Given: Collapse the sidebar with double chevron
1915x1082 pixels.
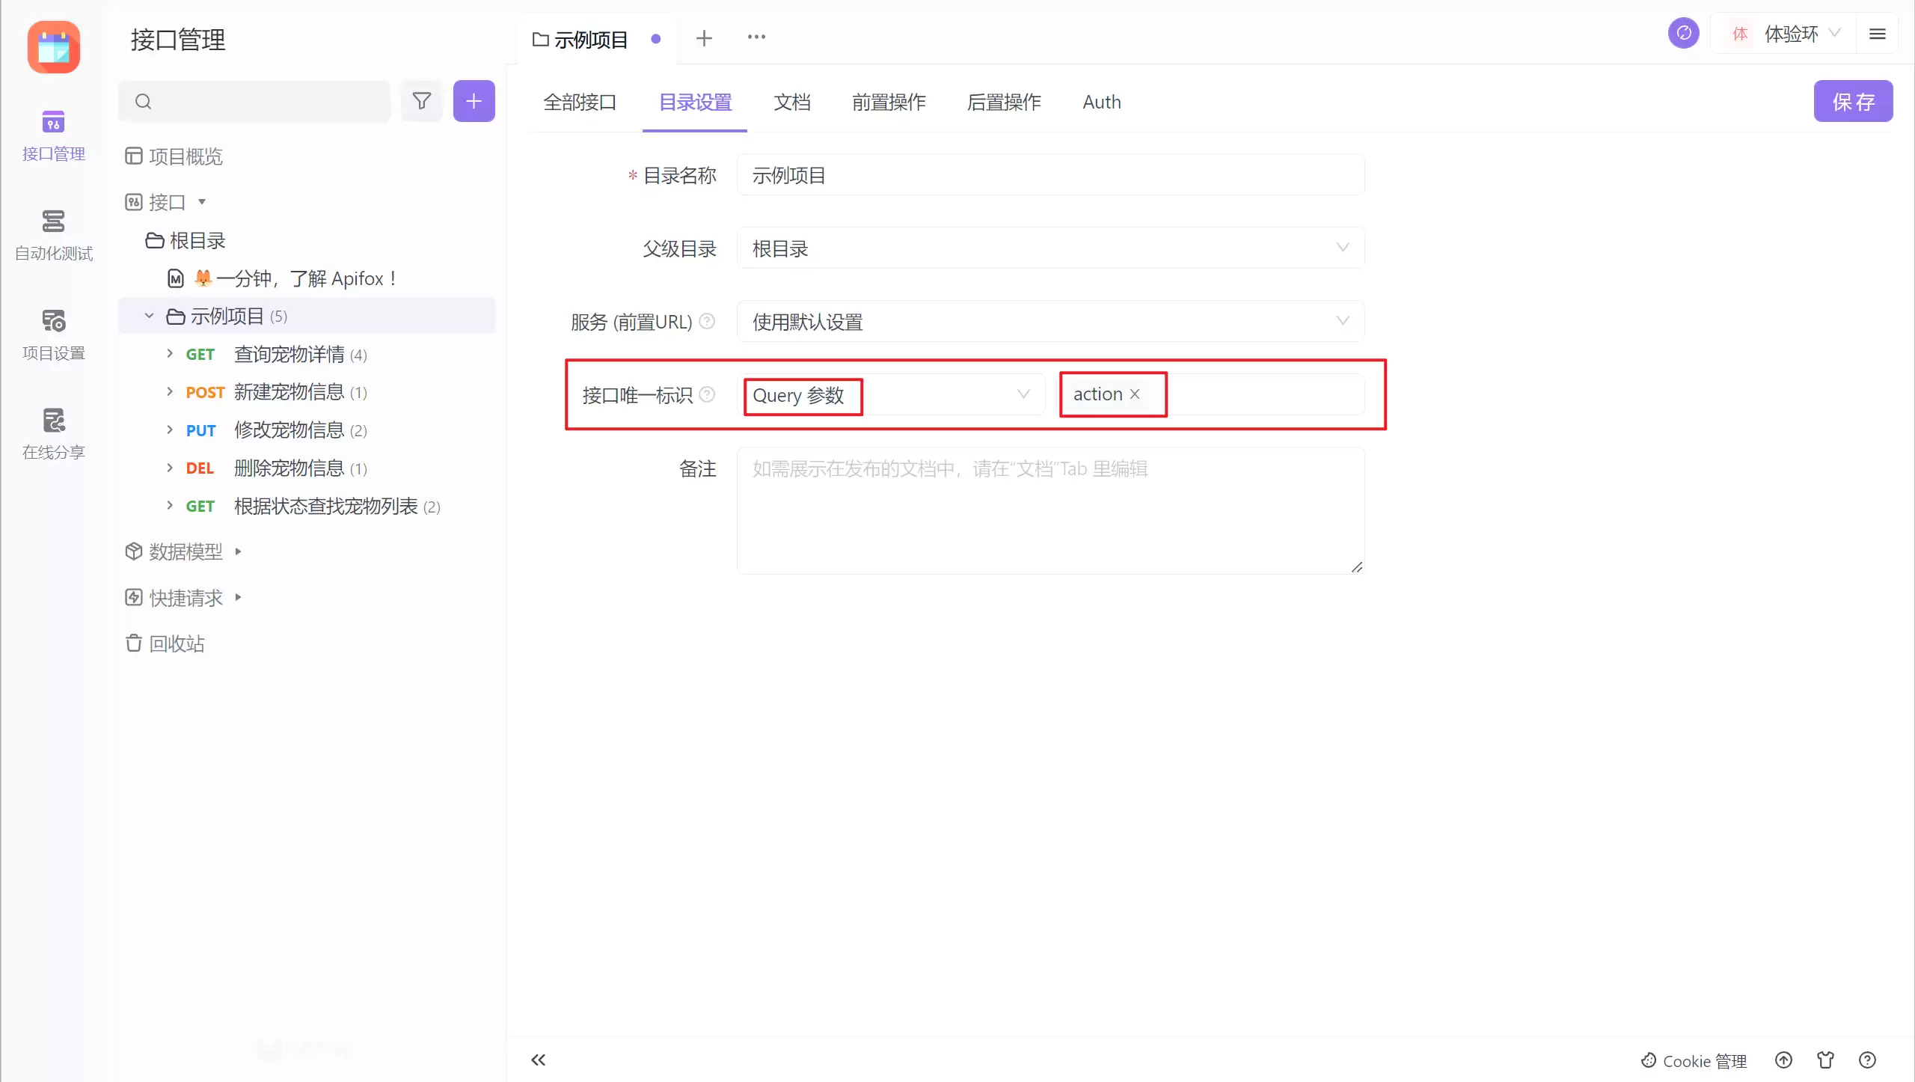Looking at the screenshot, I should (539, 1060).
